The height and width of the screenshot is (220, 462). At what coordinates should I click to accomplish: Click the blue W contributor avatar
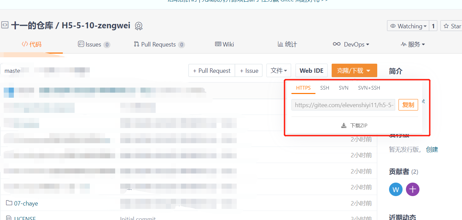point(396,189)
